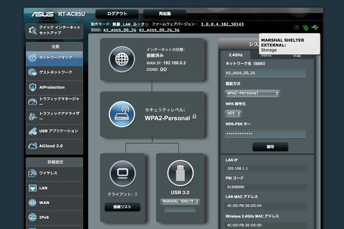Select ワイヤレス menu item

click(x=54, y=174)
